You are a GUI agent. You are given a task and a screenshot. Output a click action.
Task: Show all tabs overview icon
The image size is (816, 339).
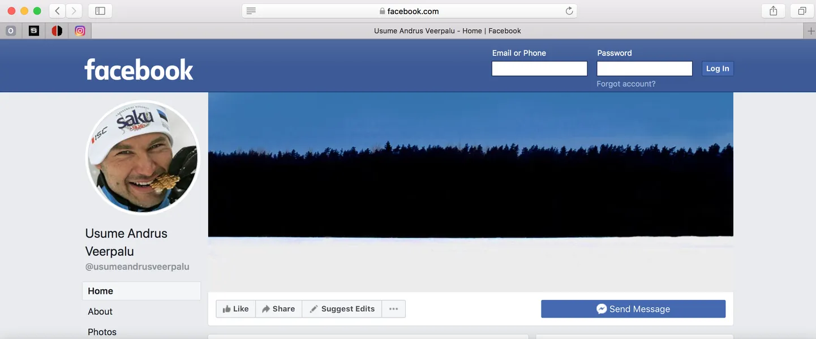[802, 11]
